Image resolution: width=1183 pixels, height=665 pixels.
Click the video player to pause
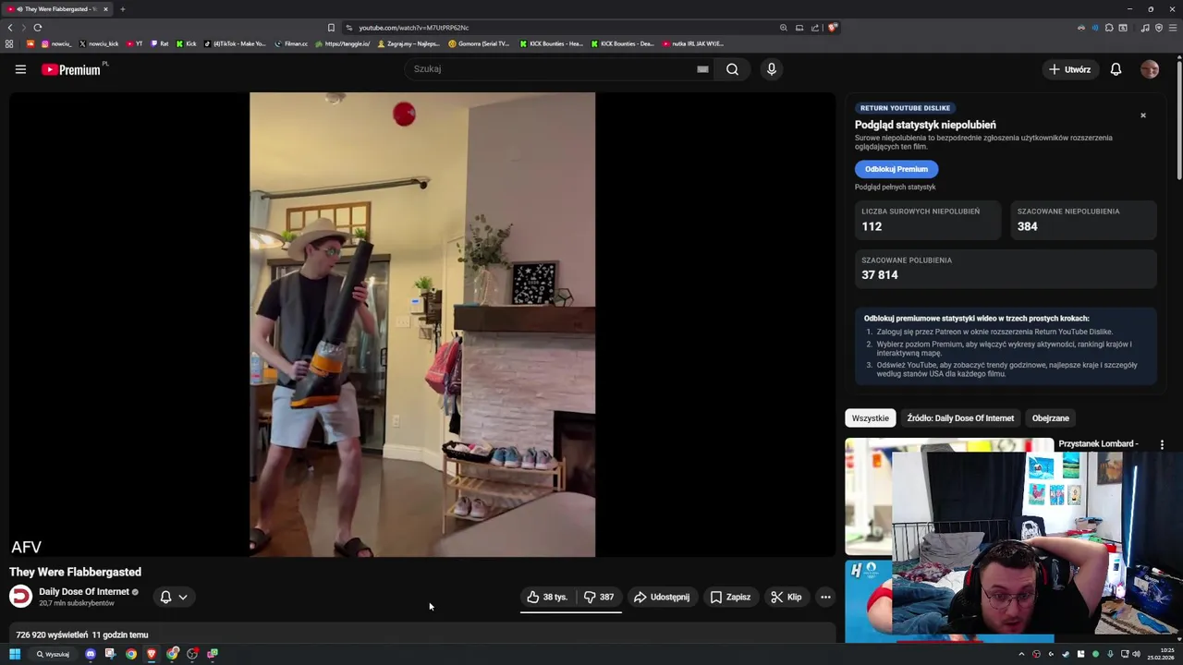422,324
